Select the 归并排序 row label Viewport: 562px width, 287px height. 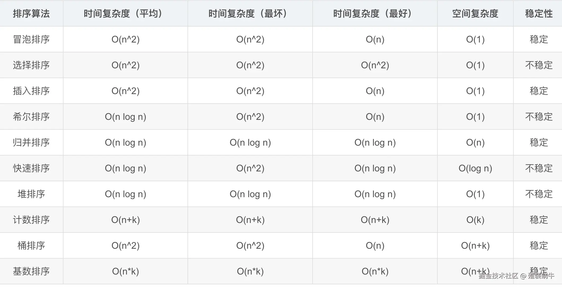[31, 142]
